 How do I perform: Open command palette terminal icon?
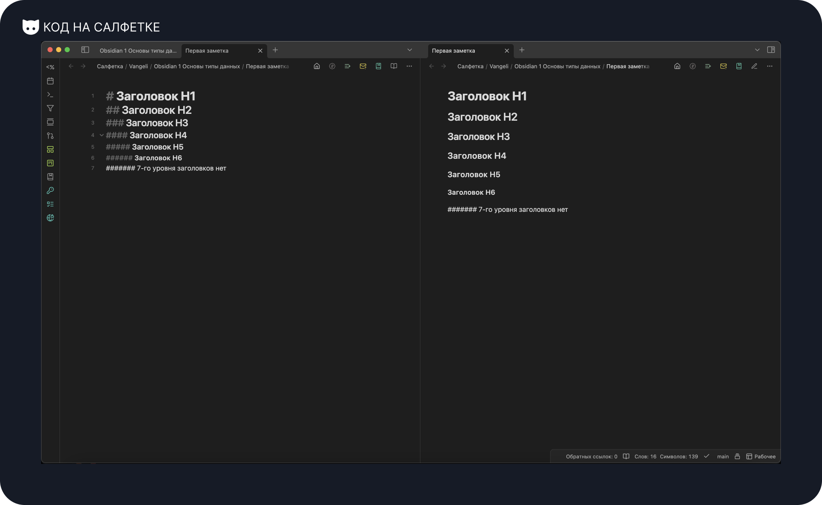(50, 95)
